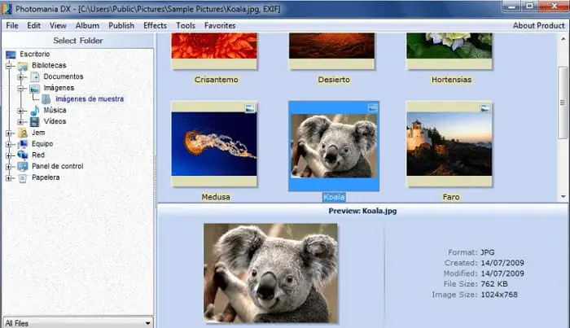Click the thumbnail scrollbar down arrow

tap(563, 196)
